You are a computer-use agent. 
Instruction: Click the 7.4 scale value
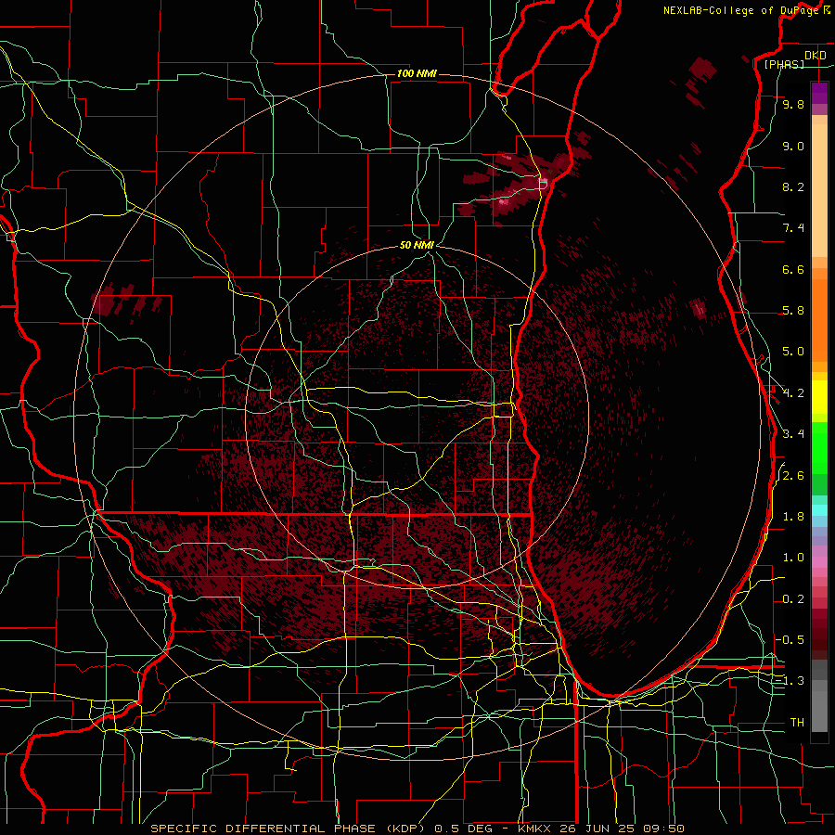click(x=793, y=228)
